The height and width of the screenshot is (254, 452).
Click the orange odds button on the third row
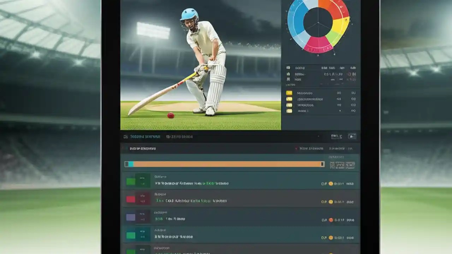(332, 219)
